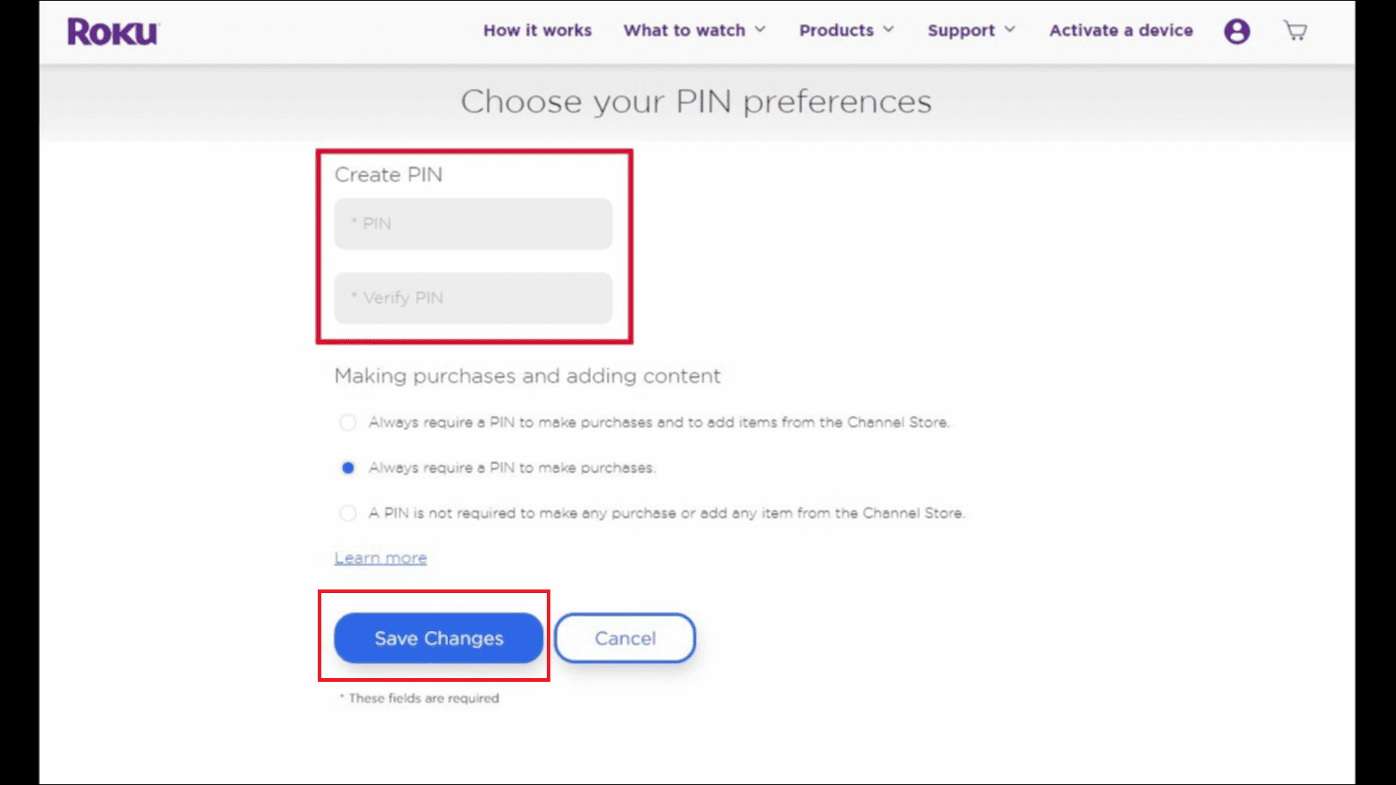
Task: Open the Learn more link
Action: coord(380,557)
